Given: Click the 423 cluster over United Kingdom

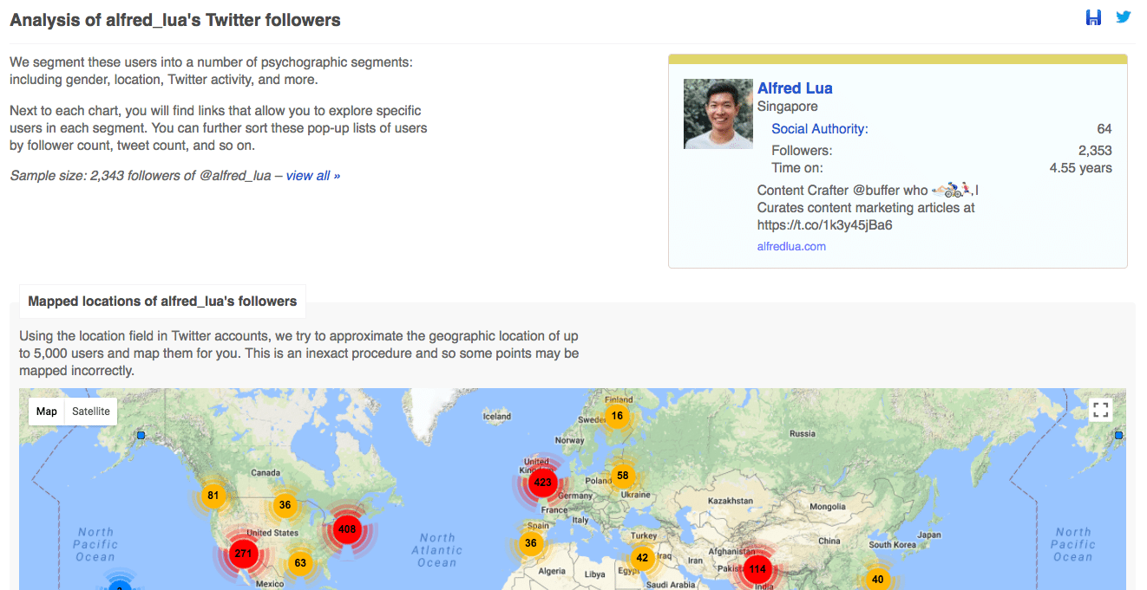Looking at the screenshot, I should (543, 483).
